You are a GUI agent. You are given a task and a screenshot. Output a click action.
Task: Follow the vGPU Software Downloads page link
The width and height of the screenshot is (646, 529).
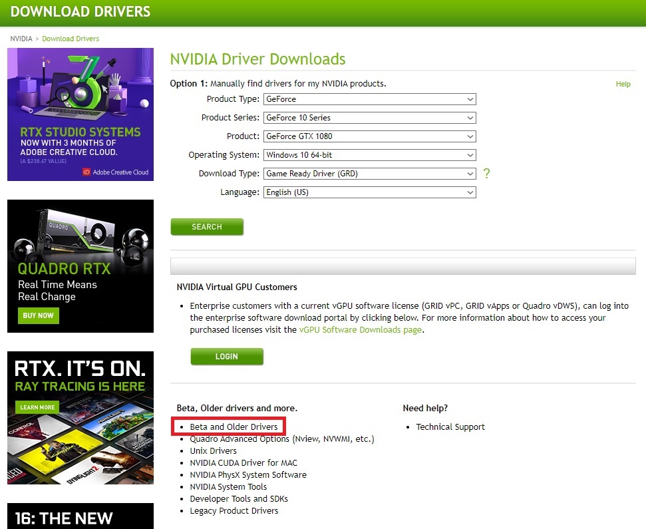click(360, 330)
